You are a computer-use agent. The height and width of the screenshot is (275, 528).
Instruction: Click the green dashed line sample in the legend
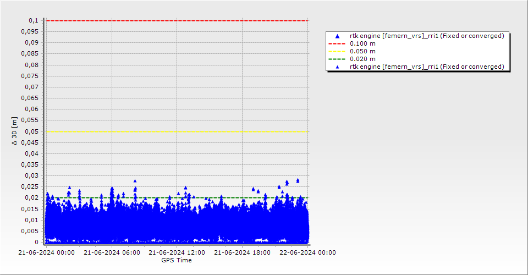[x=338, y=59]
